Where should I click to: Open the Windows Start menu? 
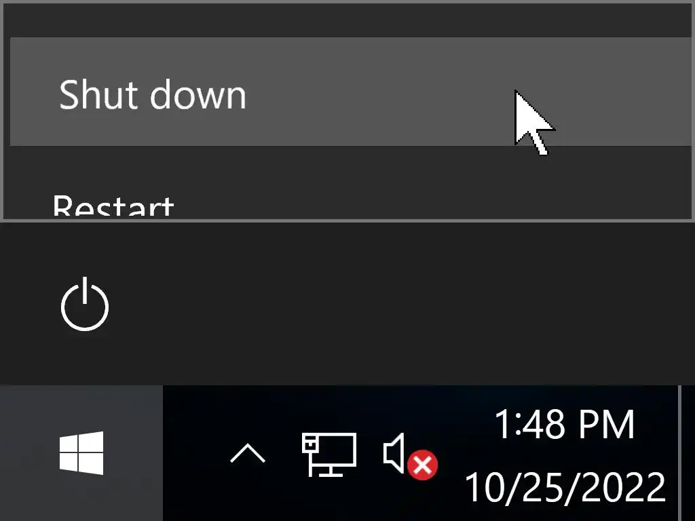81,453
